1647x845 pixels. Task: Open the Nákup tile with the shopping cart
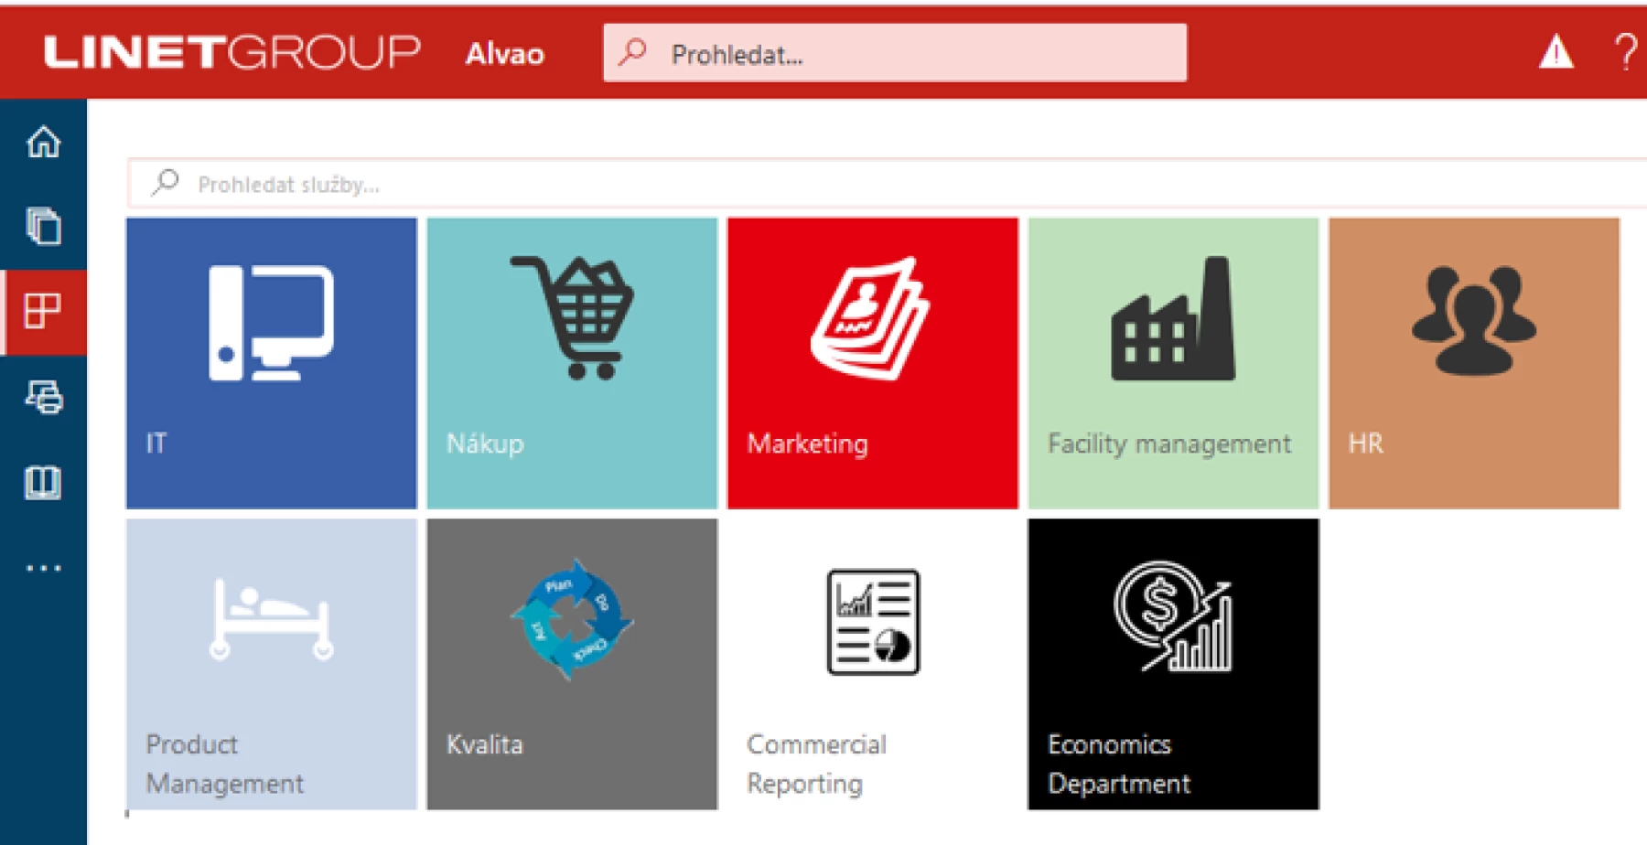coord(572,362)
